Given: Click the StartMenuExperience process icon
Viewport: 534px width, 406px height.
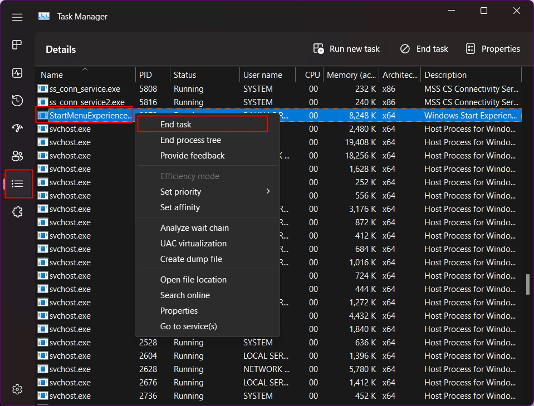Looking at the screenshot, I should (42, 116).
